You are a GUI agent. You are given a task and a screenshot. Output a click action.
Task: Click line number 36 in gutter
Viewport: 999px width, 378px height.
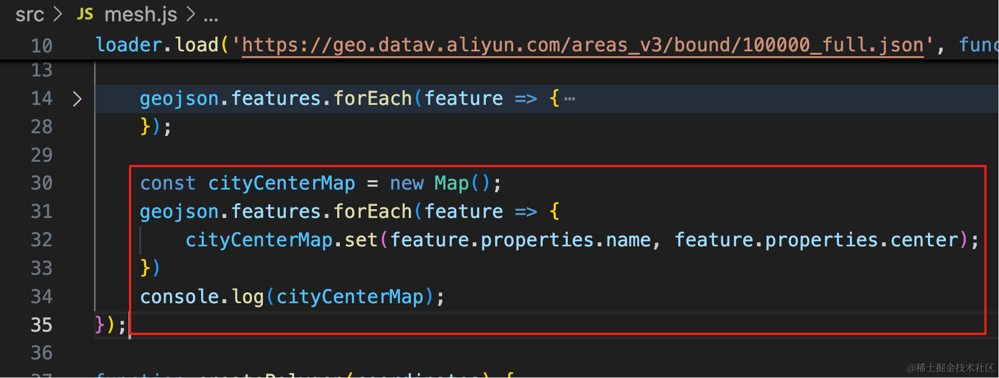tap(42, 353)
